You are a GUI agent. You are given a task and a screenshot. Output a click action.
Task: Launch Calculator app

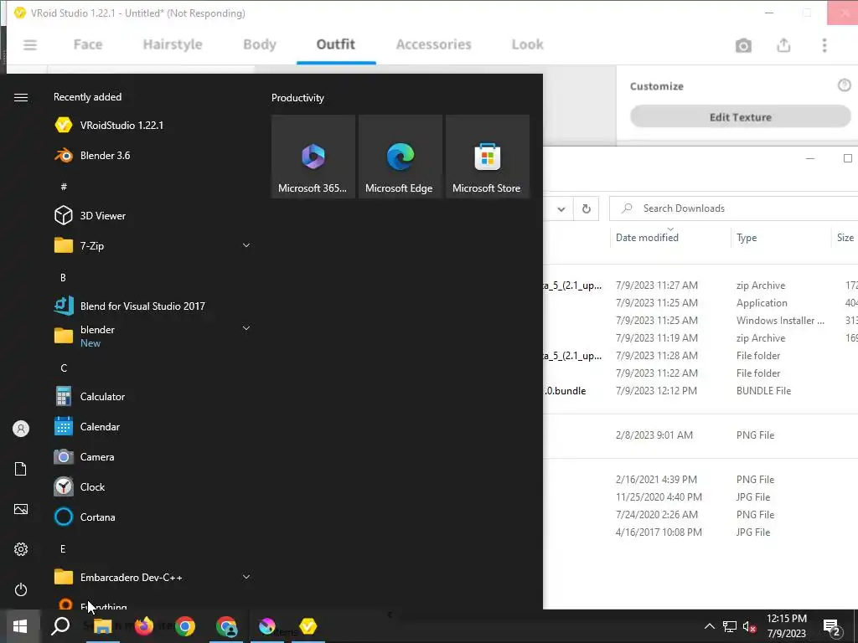[x=152, y=396]
